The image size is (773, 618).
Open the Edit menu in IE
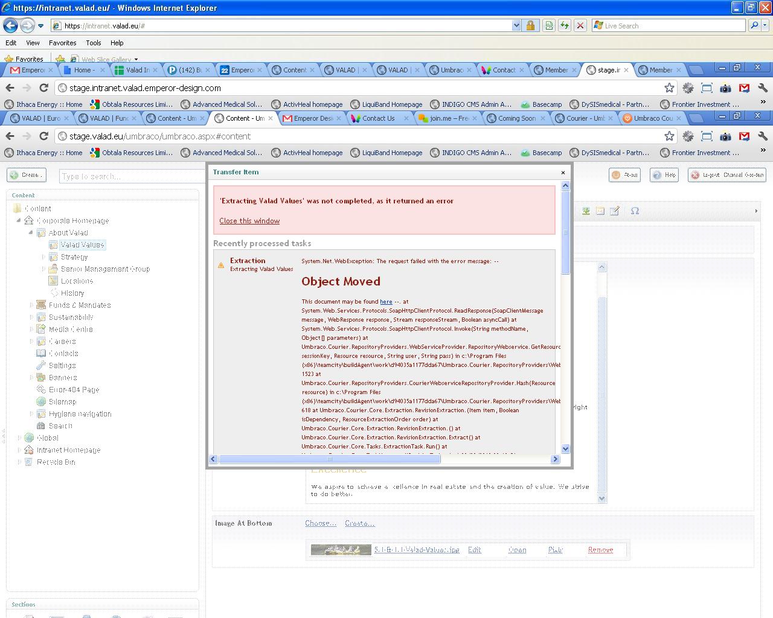click(11, 43)
